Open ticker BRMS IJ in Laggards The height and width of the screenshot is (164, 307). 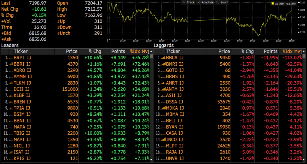pos(175,76)
